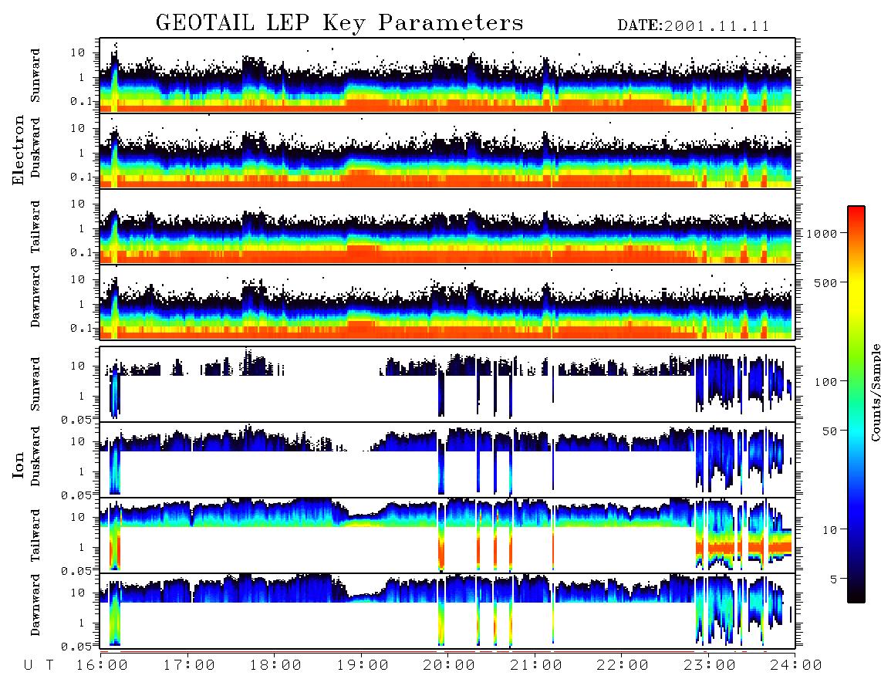The width and height of the screenshot is (881, 679).
Task: Click inside the Ion Tailward spectrogram panel
Action: 447,535
